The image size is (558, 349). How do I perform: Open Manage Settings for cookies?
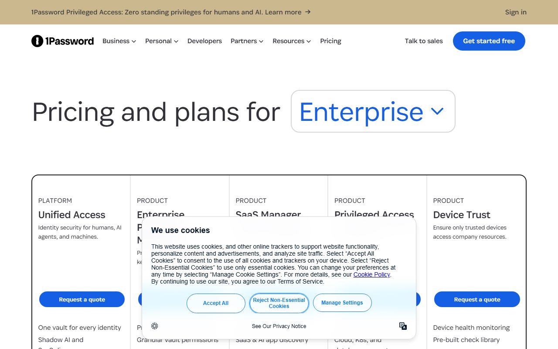pyautogui.click(x=342, y=303)
